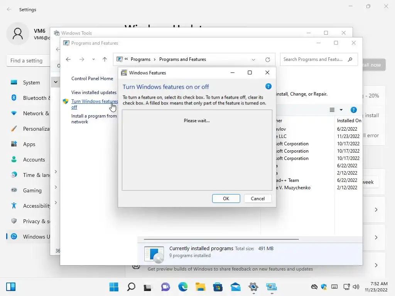The height and width of the screenshot is (296, 395).
Task: Expand Insider preview builds chevron
Action: 376,265
